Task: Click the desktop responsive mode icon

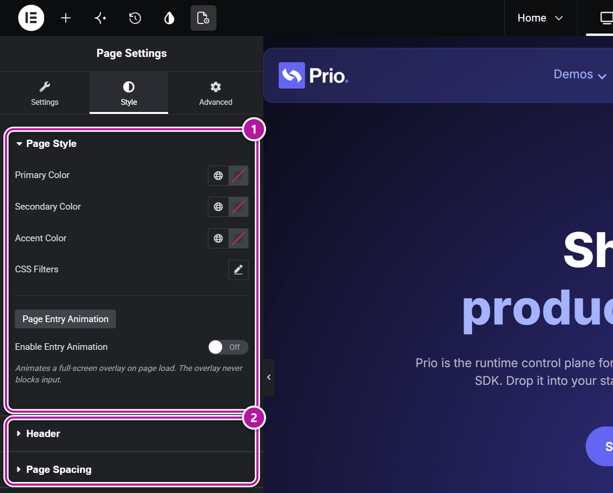Action: point(606,18)
